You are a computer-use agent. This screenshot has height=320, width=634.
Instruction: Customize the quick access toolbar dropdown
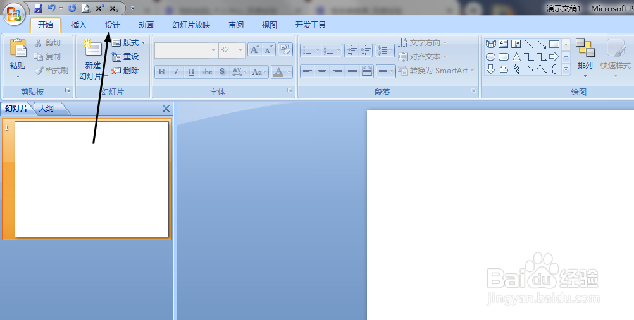pos(132,8)
